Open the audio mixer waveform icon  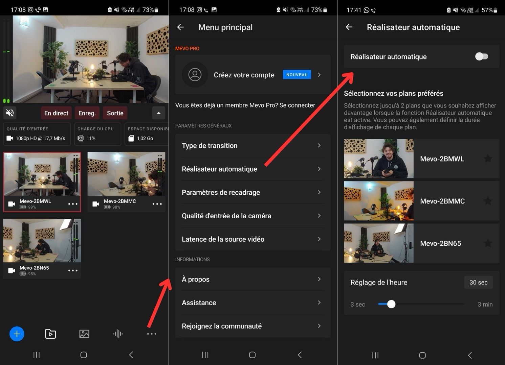[118, 334]
